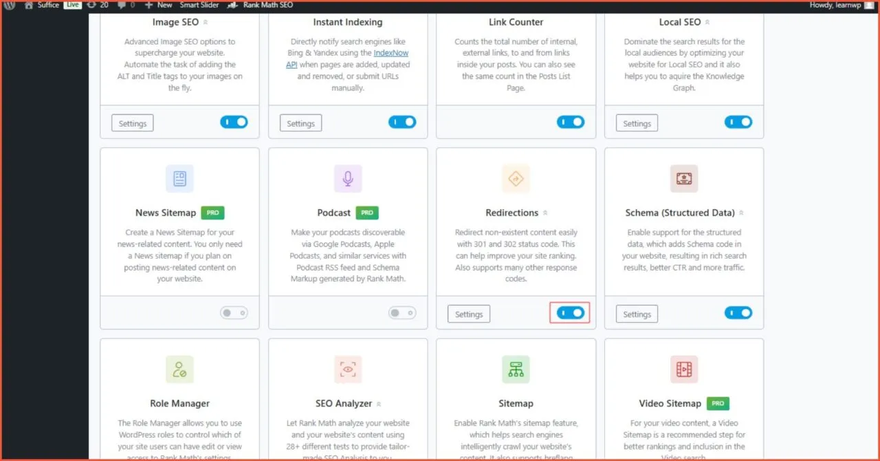Select the Podcast microphone icon
Image resolution: width=880 pixels, height=461 pixels.
[x=347, y=178]
